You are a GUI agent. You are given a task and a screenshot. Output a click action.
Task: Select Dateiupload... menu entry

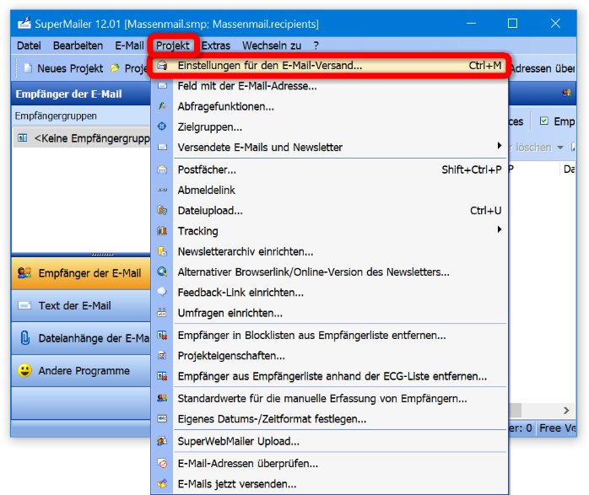click(329, 210)
